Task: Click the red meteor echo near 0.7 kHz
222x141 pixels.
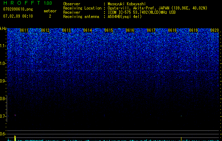Action: click(15, 115)
